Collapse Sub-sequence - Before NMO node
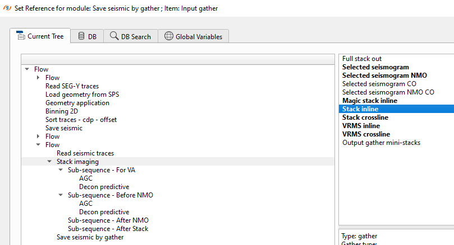 (61, 195)
